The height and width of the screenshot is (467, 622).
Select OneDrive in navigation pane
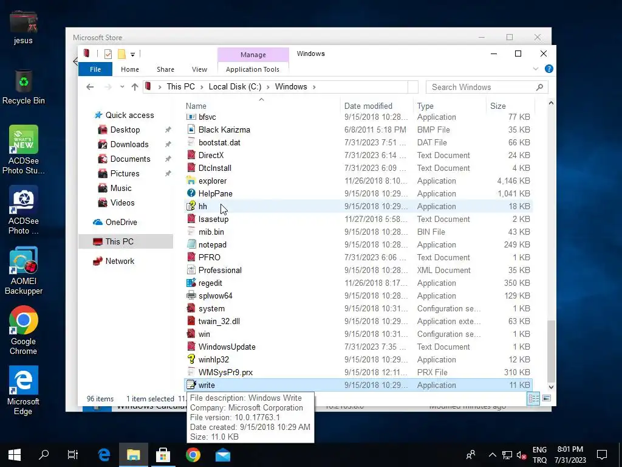point(121,223)
